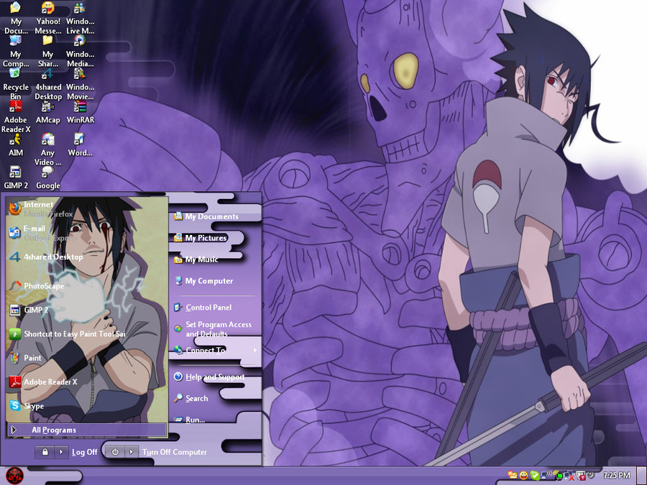Open My Music in Start menu
647x485 pixels.
pos(196,259)
